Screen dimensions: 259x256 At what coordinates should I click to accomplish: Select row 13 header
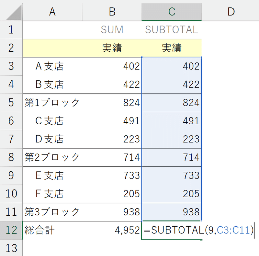click(11, 248)
